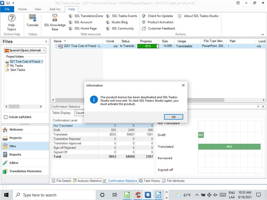The width and height of the screenshot is (267, 200).
Task: Close the Information dialog
Action: pos(183,85)
